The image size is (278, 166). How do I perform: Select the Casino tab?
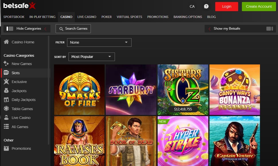pyautogui.click(x=66, y=17)
